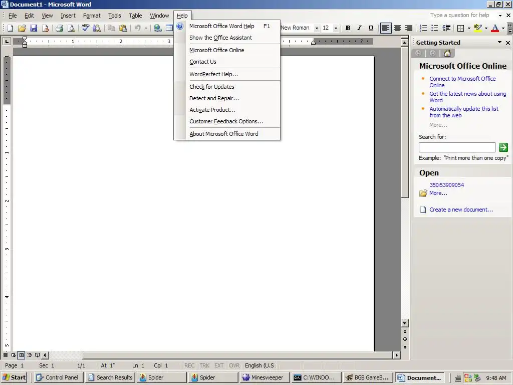513x385 pixels.
Task: Expand the font size dropdown
Action: pyautogui.click(x=336, y=28)
